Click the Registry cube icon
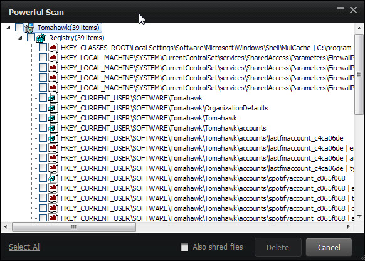 point(41,38)
